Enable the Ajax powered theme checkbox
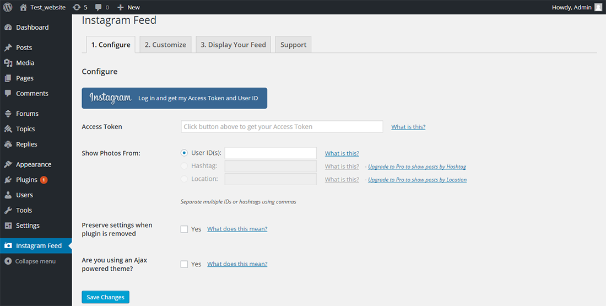This screenshot has width=606, height=306. pos(184,264)
